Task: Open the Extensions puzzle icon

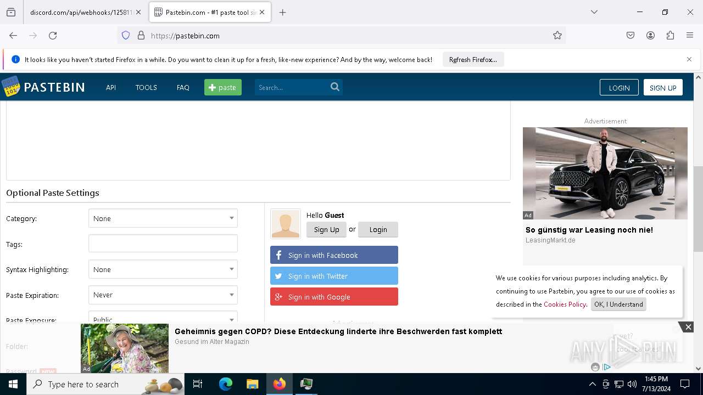Action: (670, 36)
